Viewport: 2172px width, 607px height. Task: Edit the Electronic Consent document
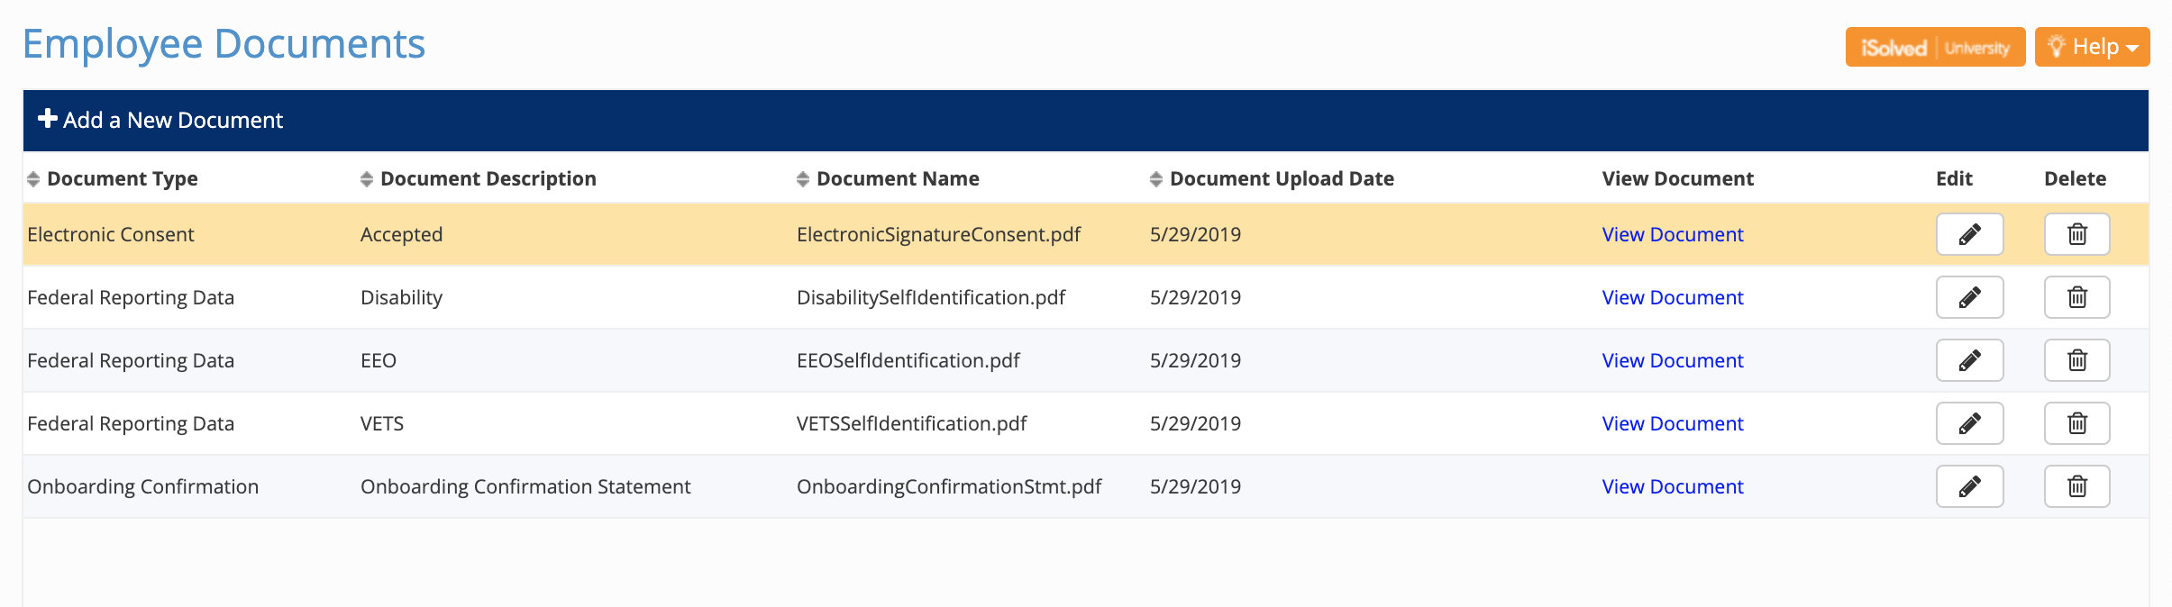(x=1969, y=233)
